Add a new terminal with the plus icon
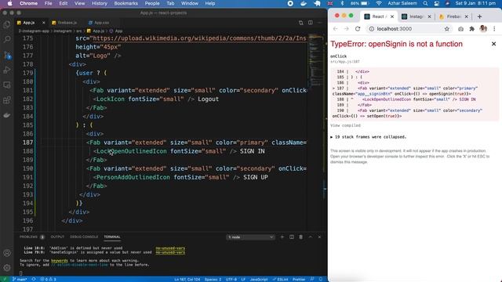 pos(282,237)
